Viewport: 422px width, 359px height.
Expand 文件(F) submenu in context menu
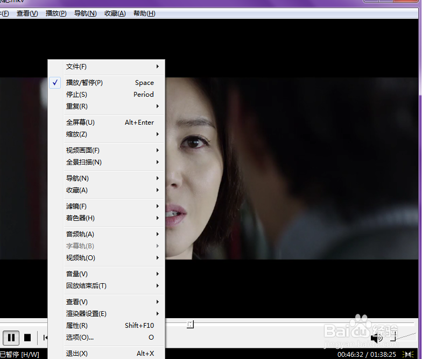click(x=107, y=67)
